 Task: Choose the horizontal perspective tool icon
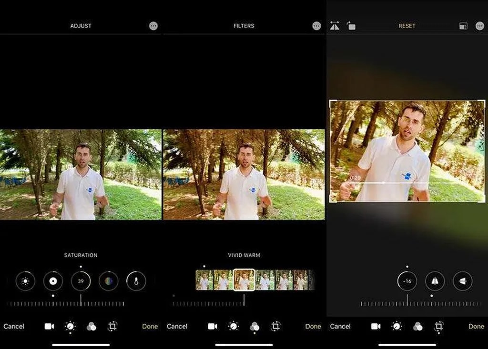(462, 281)
